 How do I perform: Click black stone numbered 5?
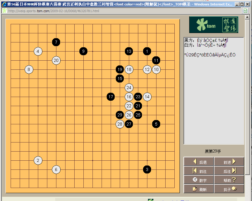(156, 124)
